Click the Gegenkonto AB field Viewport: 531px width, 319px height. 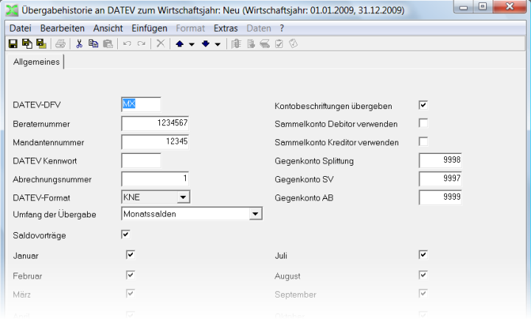[x=440, y=197]
